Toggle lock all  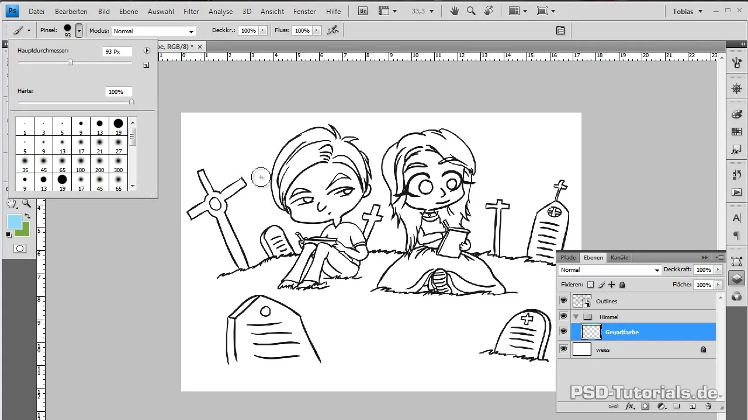(x=622, y=285)
